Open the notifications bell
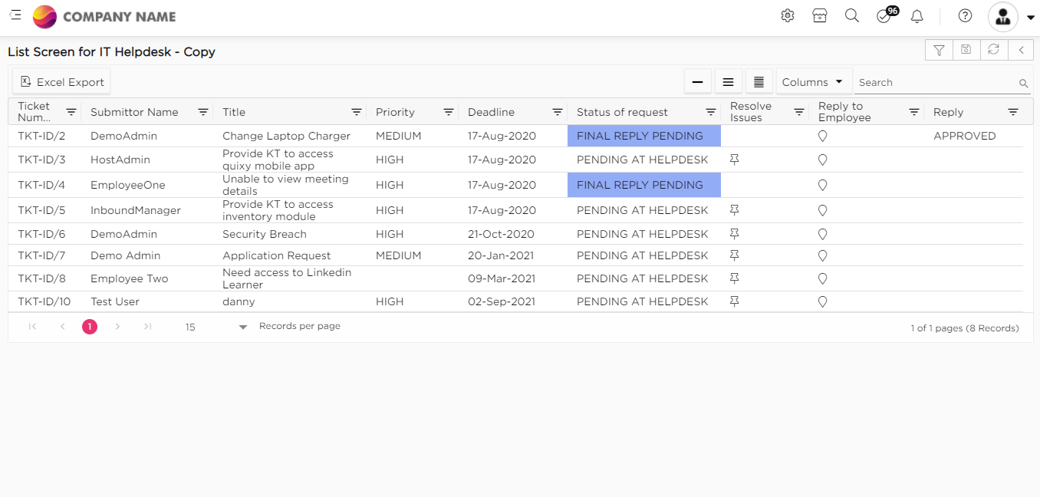 pyautogui.click(x=917, y=16)
